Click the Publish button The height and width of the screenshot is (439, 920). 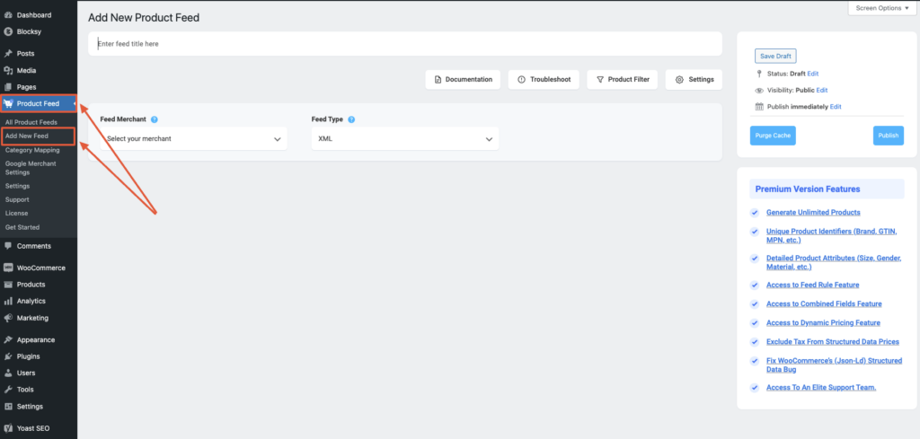point(889,136)
